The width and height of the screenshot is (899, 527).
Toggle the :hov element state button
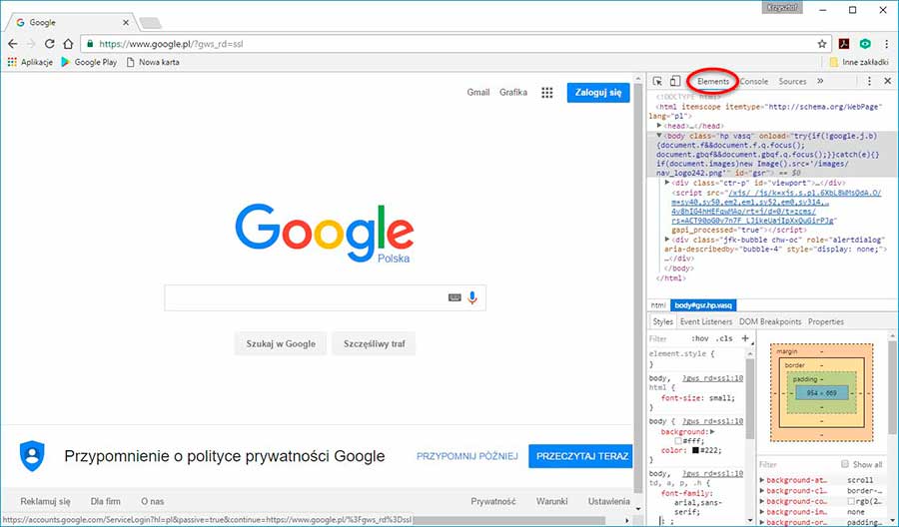[x=700, y=338]
